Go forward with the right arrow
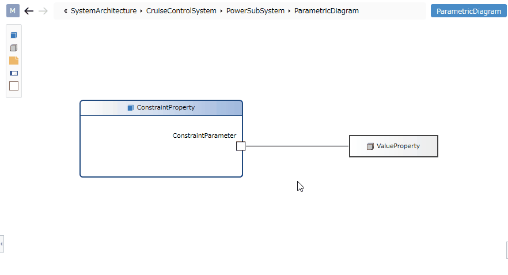The width and height of the screenshot is (508, 275). coord(43,11)
